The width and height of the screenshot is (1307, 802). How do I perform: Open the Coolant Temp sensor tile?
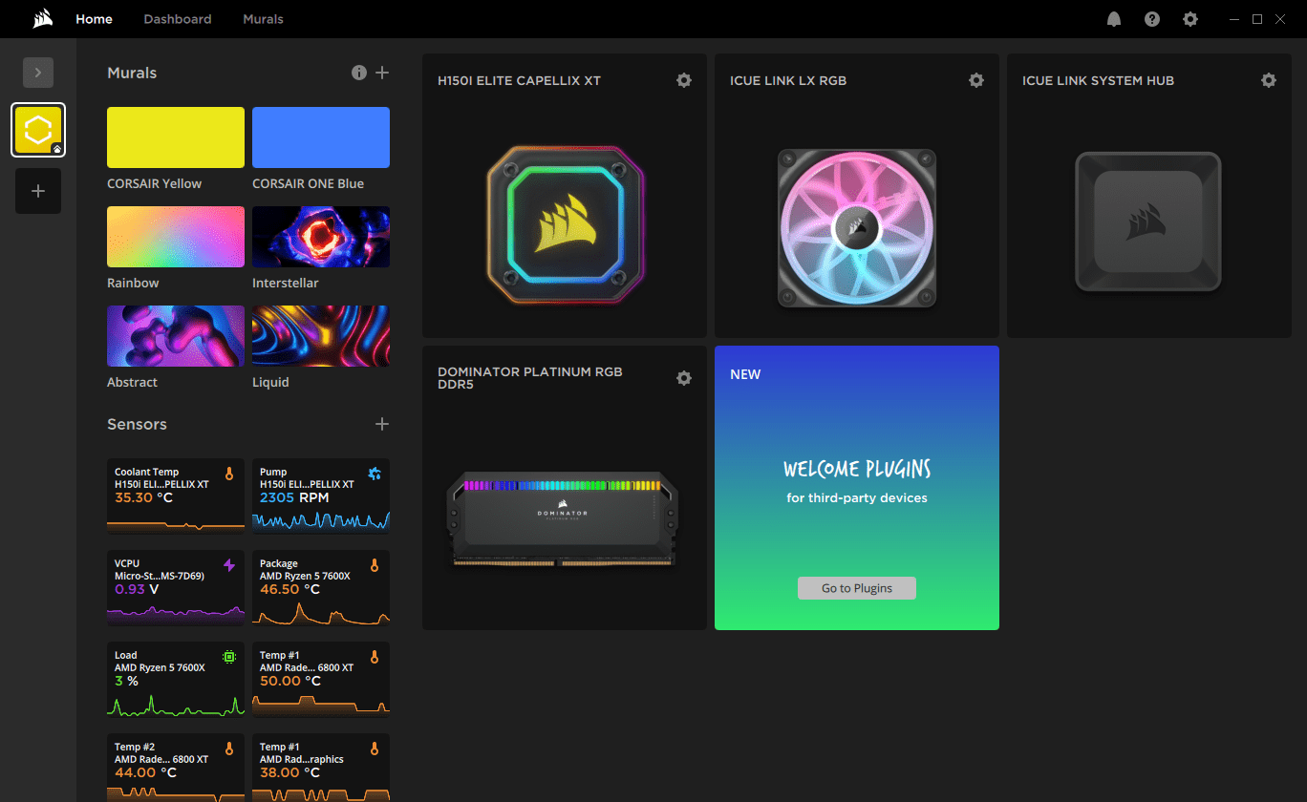click(176, 496)
